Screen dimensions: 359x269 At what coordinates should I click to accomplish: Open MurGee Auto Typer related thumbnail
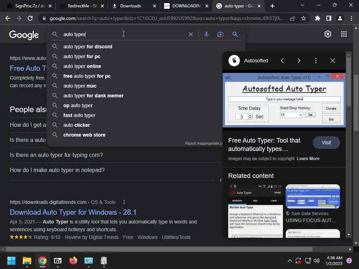point(255,211)
